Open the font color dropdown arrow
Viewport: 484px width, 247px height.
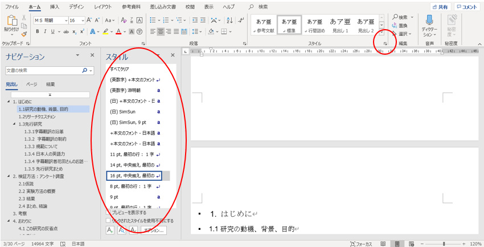point(125,31)
